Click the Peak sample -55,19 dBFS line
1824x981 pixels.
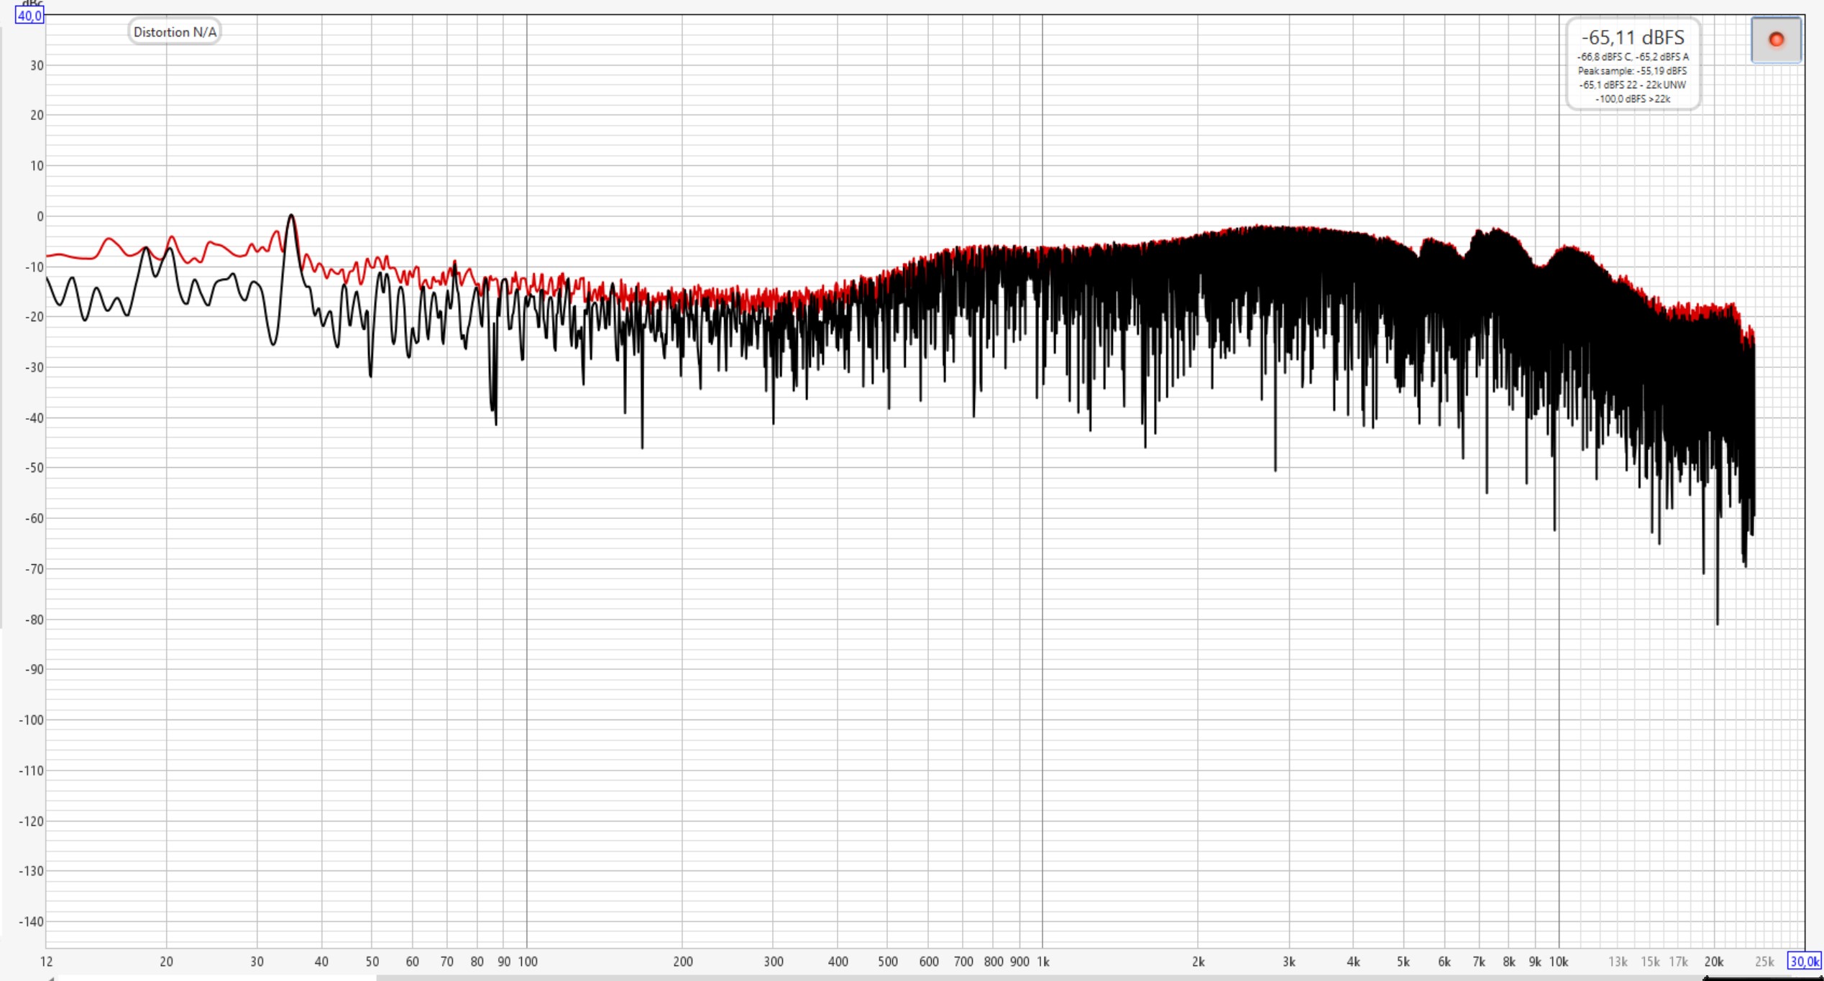click(x=1632, y=71)
